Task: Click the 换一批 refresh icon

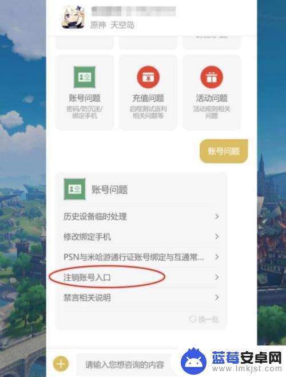Action: 193,319
